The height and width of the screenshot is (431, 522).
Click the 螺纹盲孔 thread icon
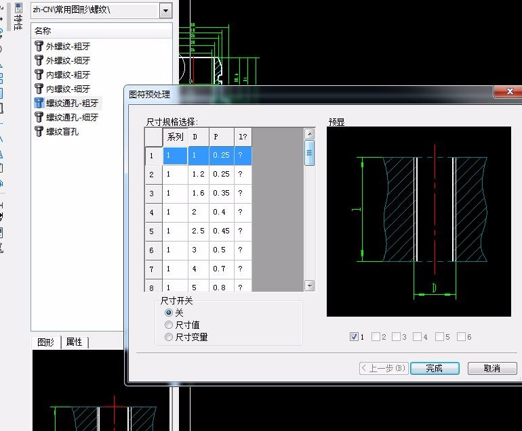tap(39, 131)
